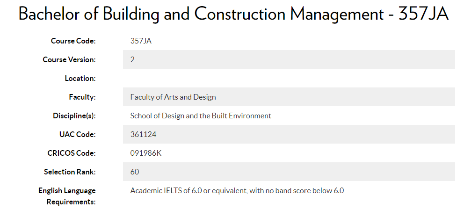The width and height of the screenshot is (464, 217).
Task: Select School of Design and the Built Environment
Action: click(201, 116)
